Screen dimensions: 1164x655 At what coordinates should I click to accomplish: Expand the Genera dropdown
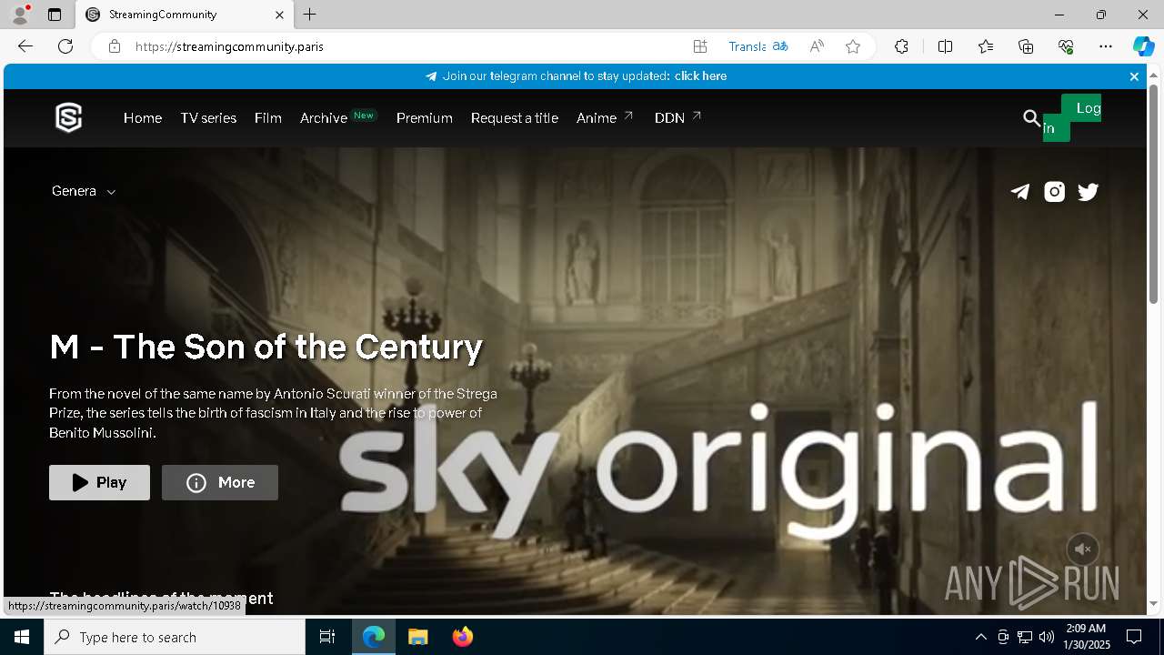pyautogui.click(x=84, y=191)
